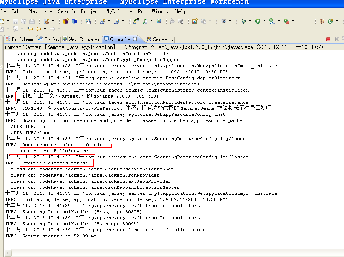The height and width of the screenshot is (257, 344).
Task: Click the globe icon labeled 2.0
Action: pos(88,21)
